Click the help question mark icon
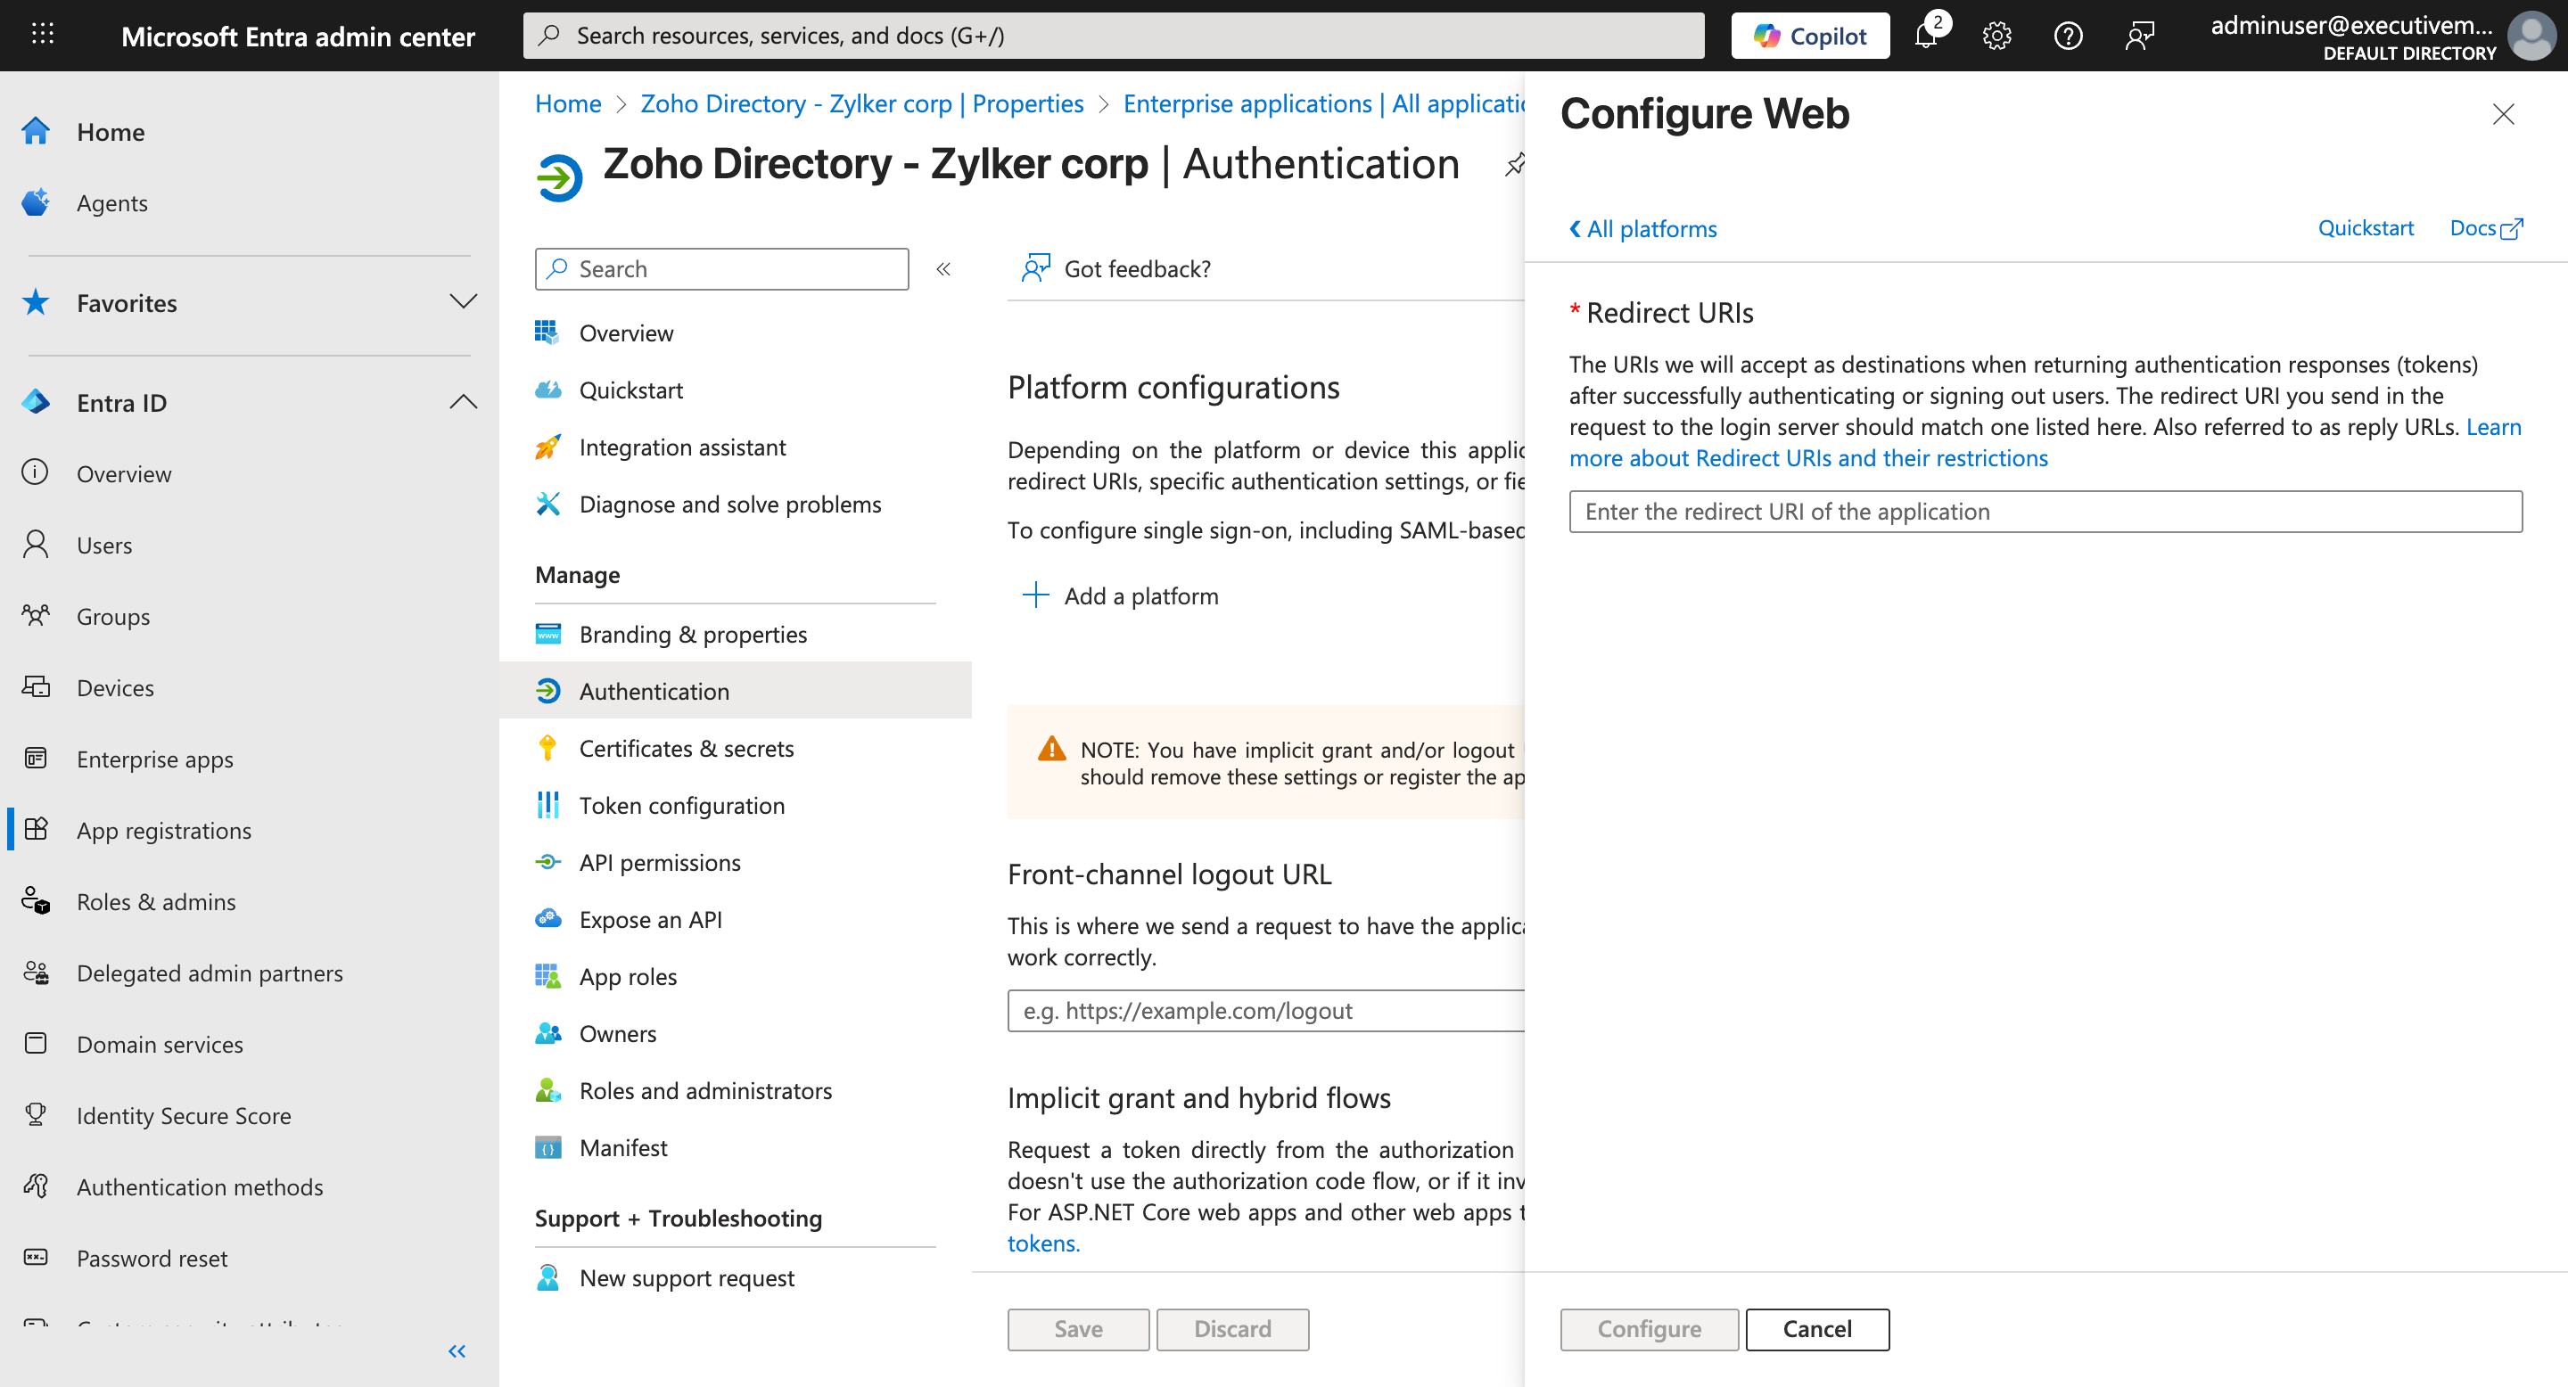 click(2068, 36)
